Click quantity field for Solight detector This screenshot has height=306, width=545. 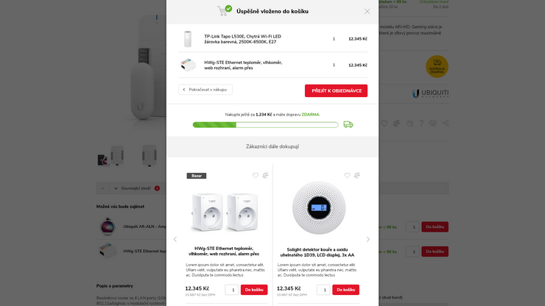323,290
